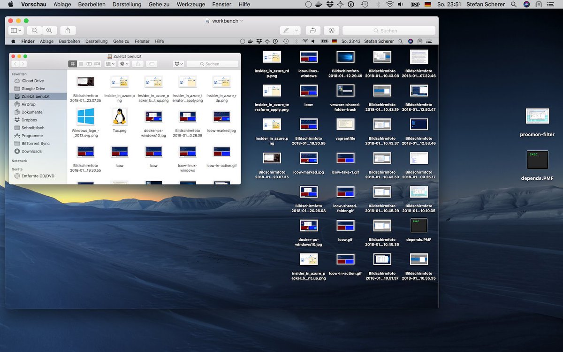Open the 1Password icon in the top menu bar

pos(350,4)
